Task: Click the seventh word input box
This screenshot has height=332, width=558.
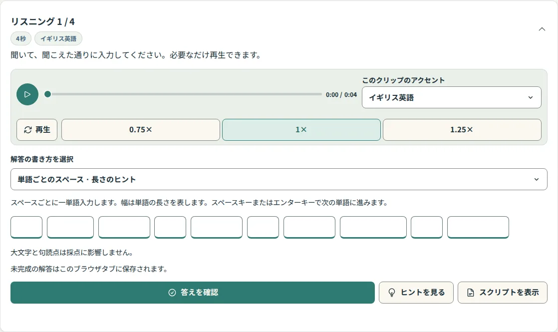Action: click(x=309, y=227)
